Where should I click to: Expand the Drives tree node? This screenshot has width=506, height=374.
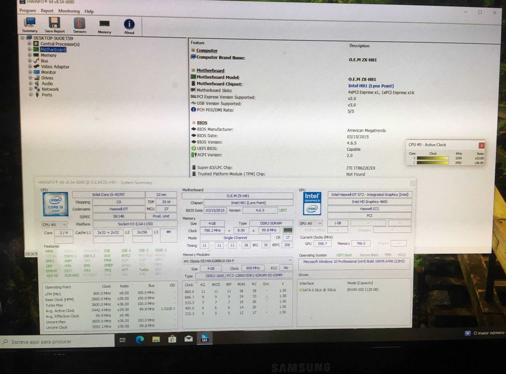click(x=30, y=78)
